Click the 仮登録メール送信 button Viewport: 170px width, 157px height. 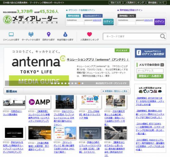150,76
